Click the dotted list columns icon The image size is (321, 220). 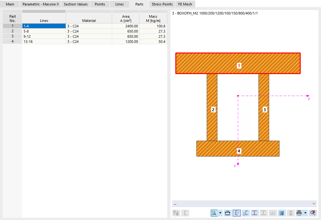290,213
